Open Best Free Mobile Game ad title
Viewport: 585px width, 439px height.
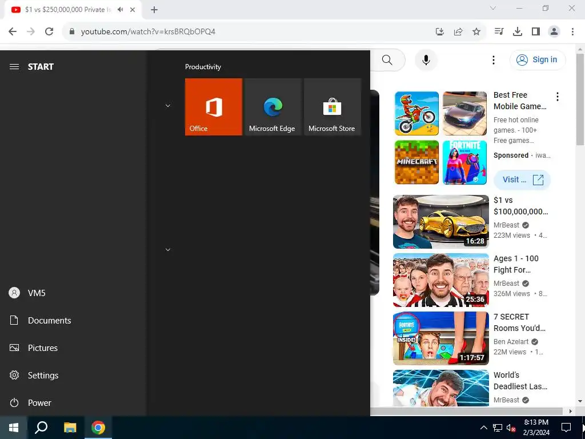point(520,101)
